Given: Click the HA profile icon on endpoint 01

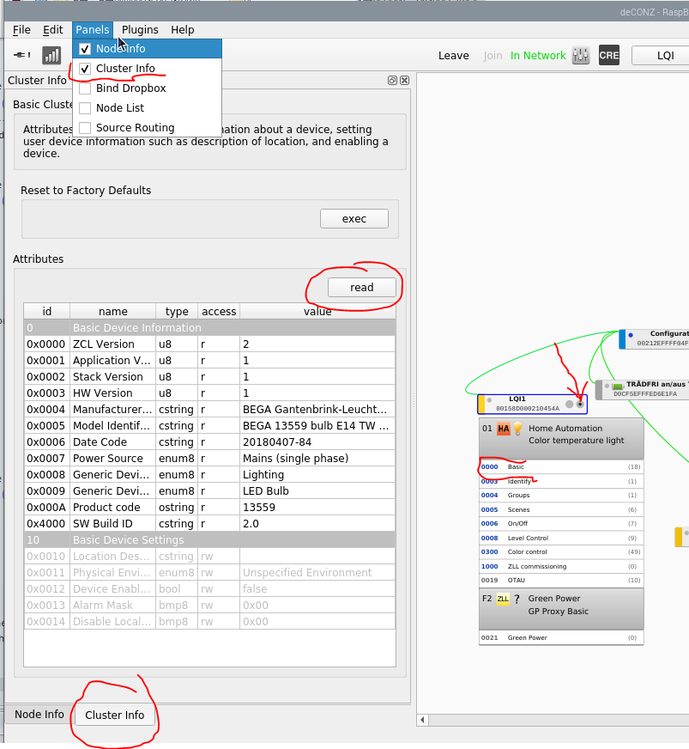Looking at the screenshot, I should click(x=503, y=429).
